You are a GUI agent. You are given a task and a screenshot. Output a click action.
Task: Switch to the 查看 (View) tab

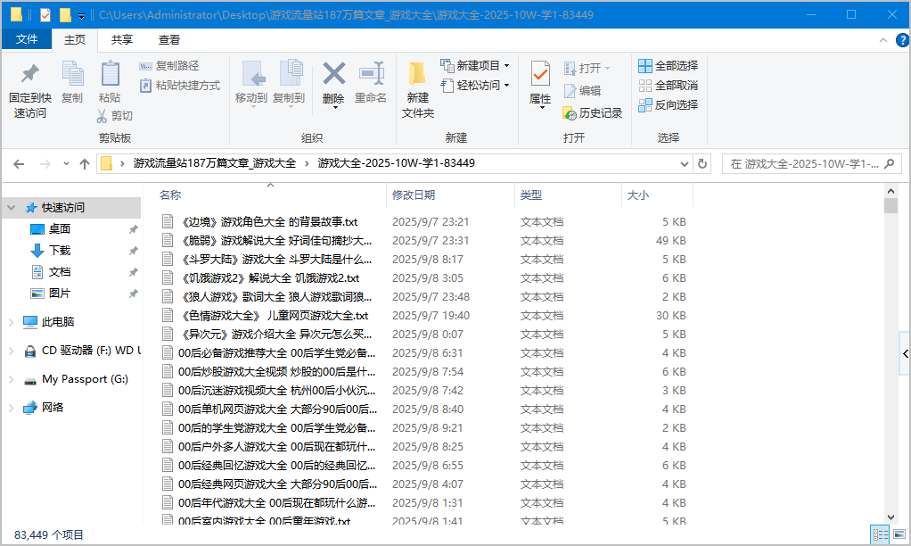[170, 39]
